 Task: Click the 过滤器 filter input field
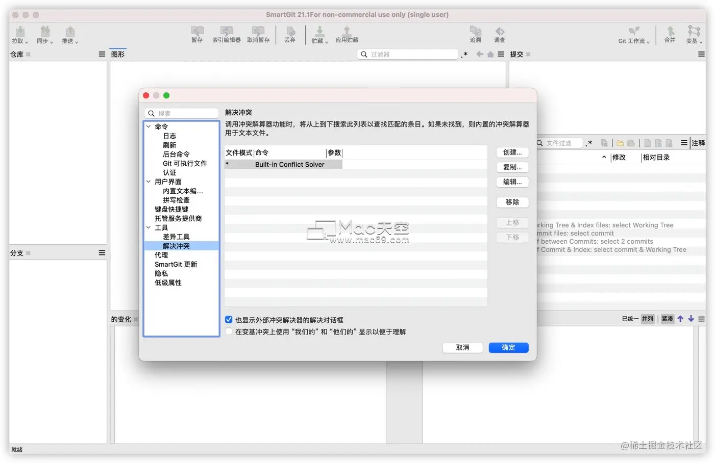pyautogui.click(x=408, y=54)
